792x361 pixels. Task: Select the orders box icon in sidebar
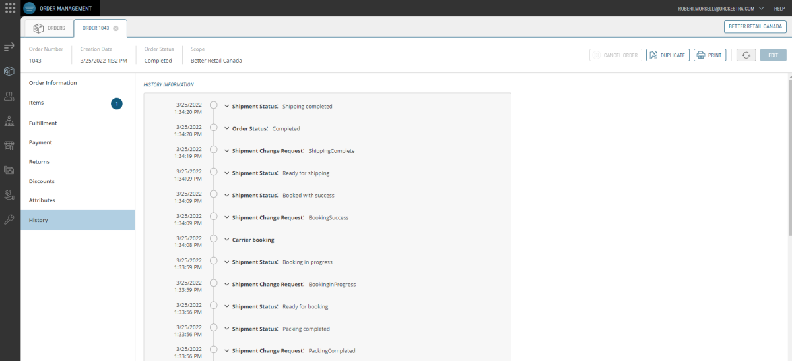9,71
